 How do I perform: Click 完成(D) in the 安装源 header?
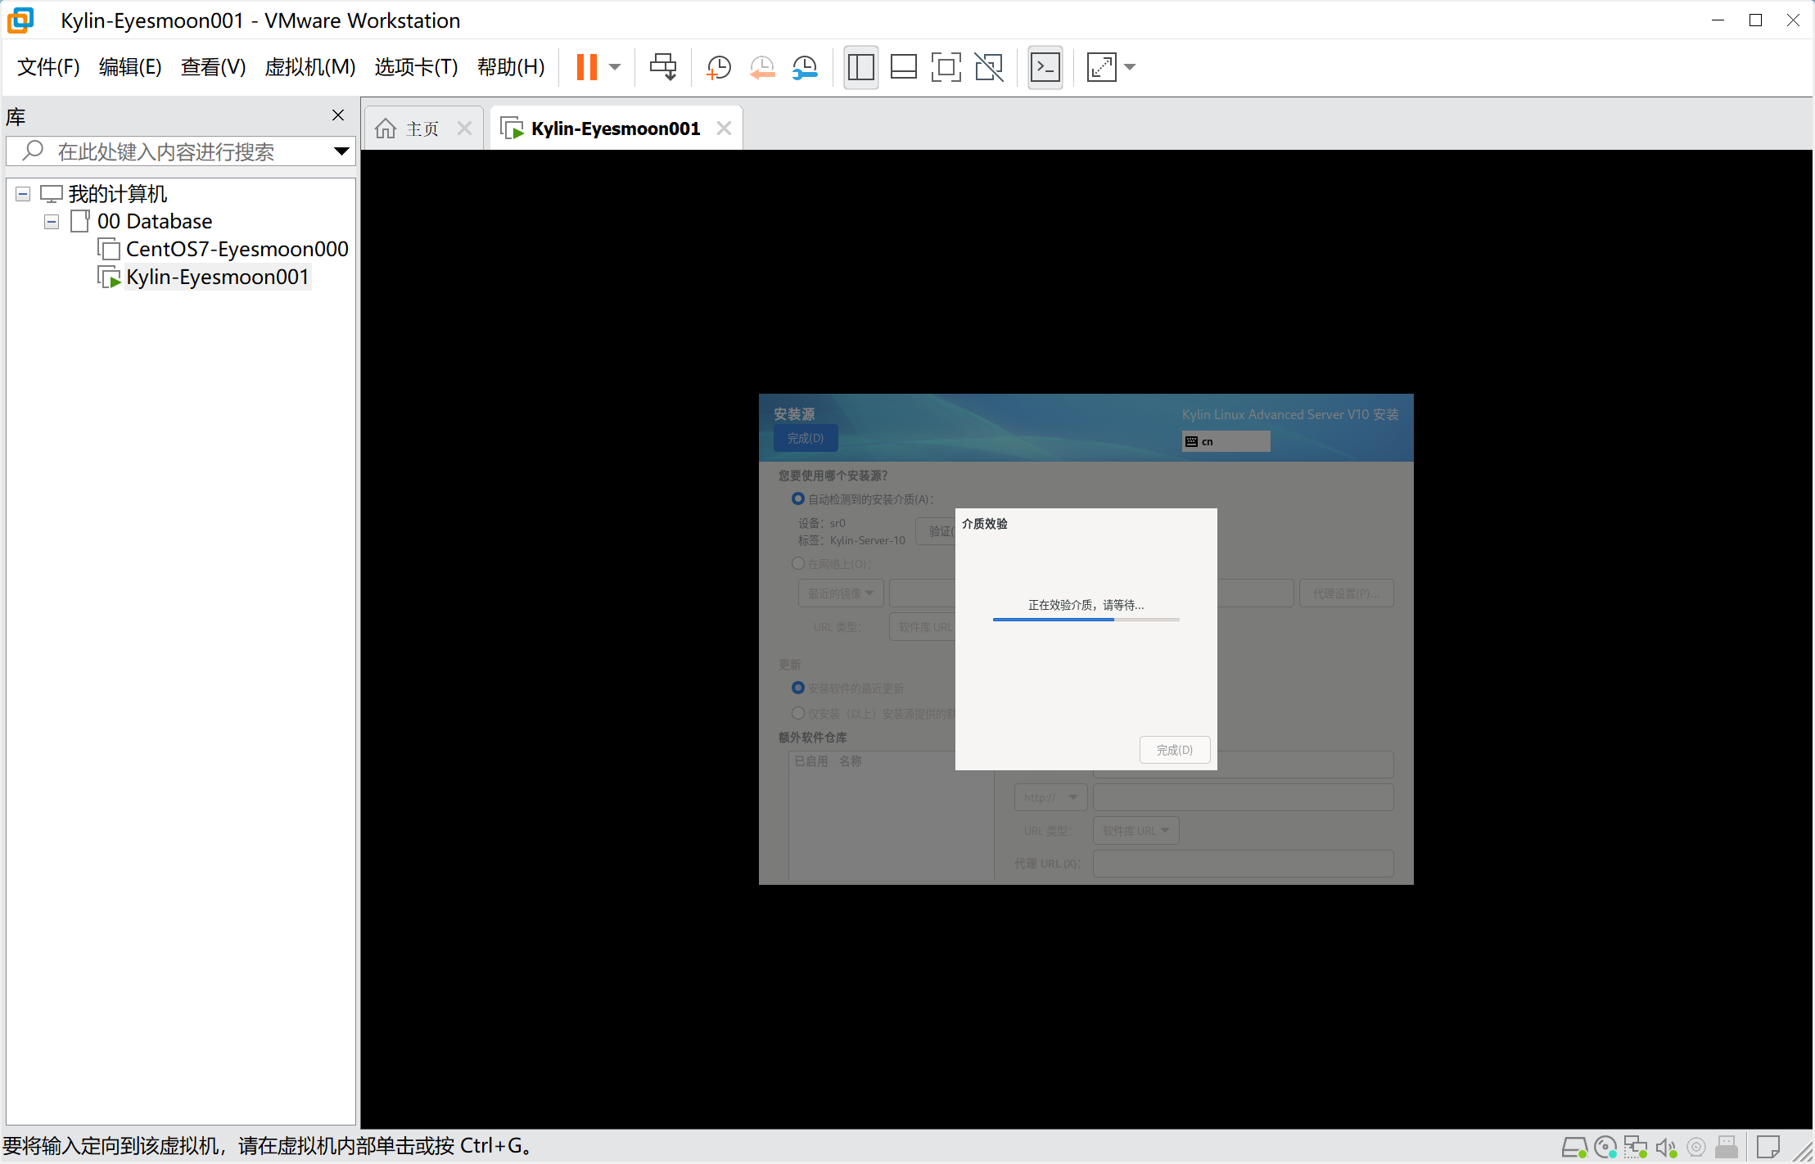tap(806, 439)
